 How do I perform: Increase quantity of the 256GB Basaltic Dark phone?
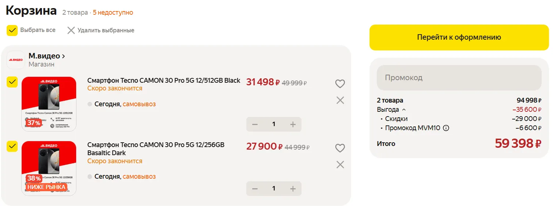(293, 189)
